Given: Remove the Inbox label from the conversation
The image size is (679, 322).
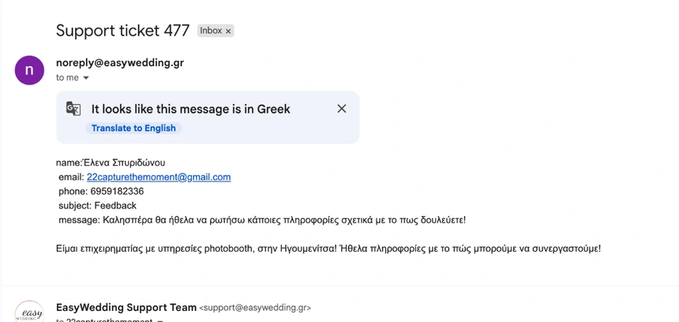Looking at the screenshot, I should [228, 32].
